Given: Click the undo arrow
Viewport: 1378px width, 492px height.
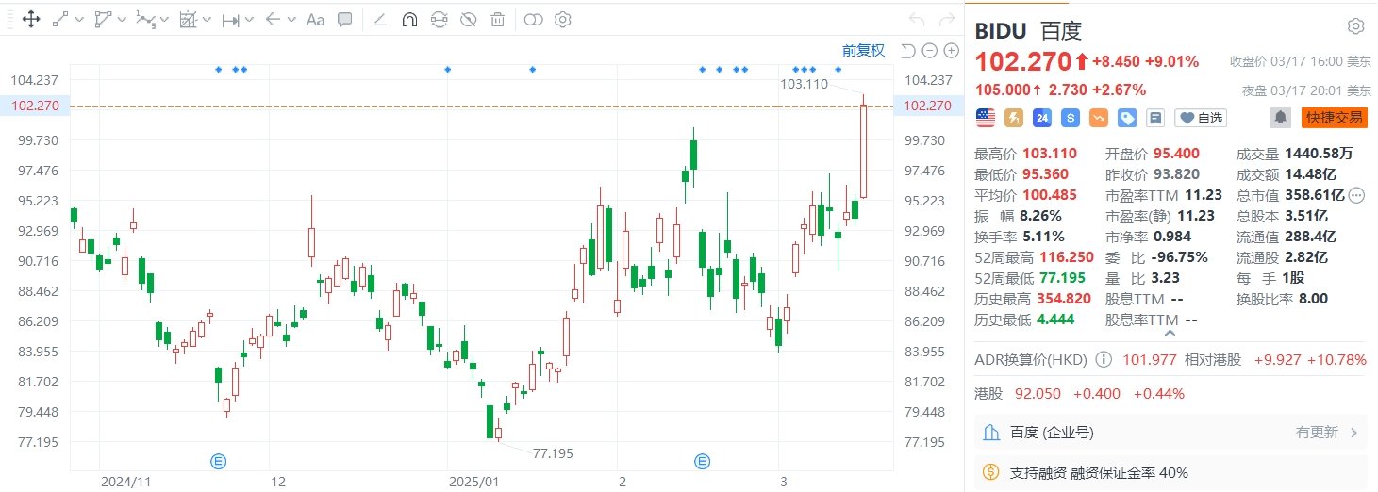Looking at the screenshot, I should pyautogui.click(x=916, y=19).
